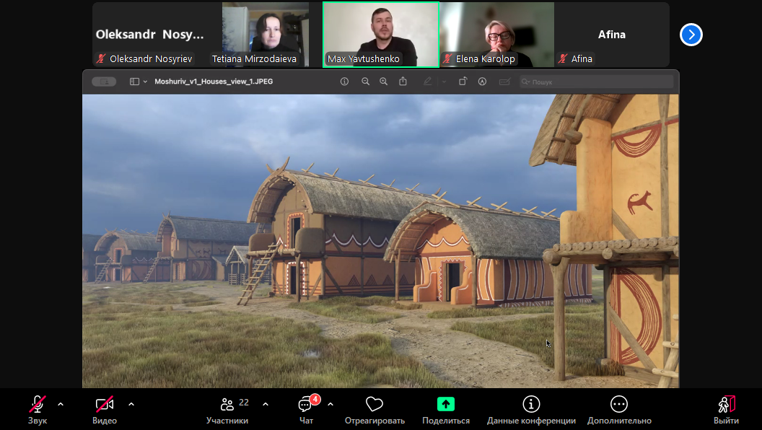Select Max Yavtushenko's video thumbnail

coord(381,34)
